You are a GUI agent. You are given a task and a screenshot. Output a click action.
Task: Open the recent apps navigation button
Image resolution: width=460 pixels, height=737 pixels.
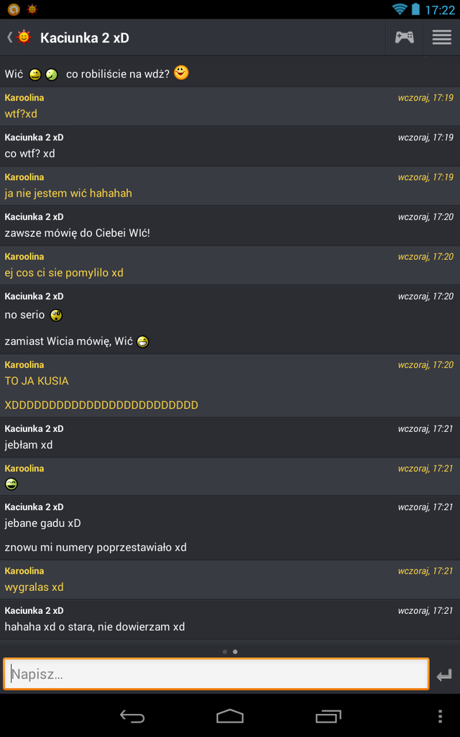tap(328, 716)
